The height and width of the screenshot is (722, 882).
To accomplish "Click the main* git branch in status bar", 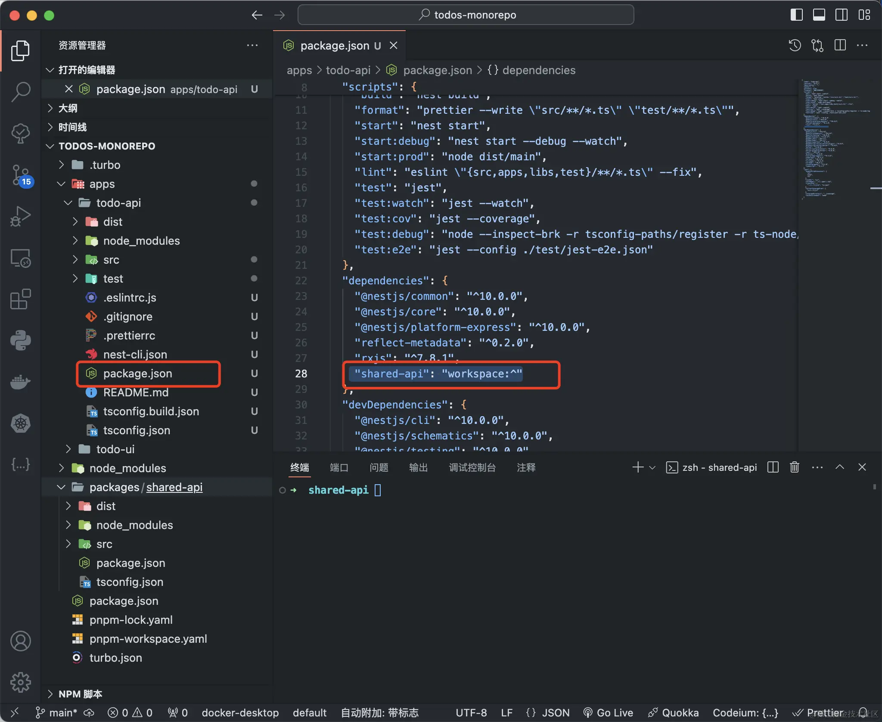I will [56, 713].
